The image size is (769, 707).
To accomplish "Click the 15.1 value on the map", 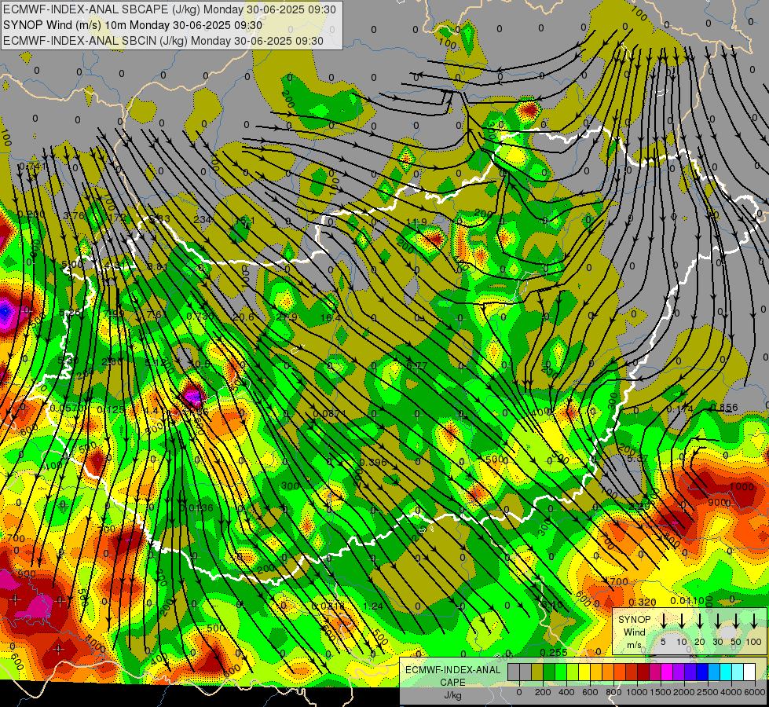I will (245, 220).
